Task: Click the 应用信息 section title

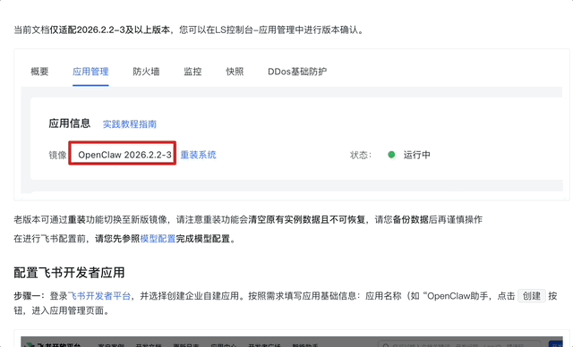Action: point(70,123)
